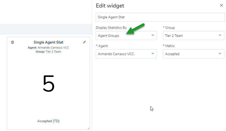226x131 pixels.
Task: Click the Display Statistics By label
Action: pos(111,28)
